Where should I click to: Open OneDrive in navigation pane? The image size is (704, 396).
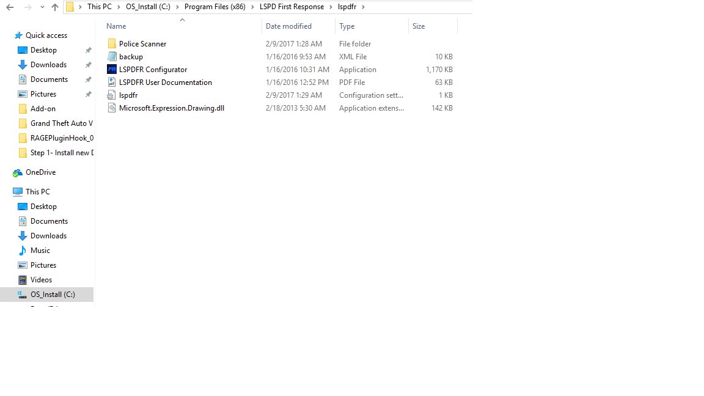[x=40, y=172]
